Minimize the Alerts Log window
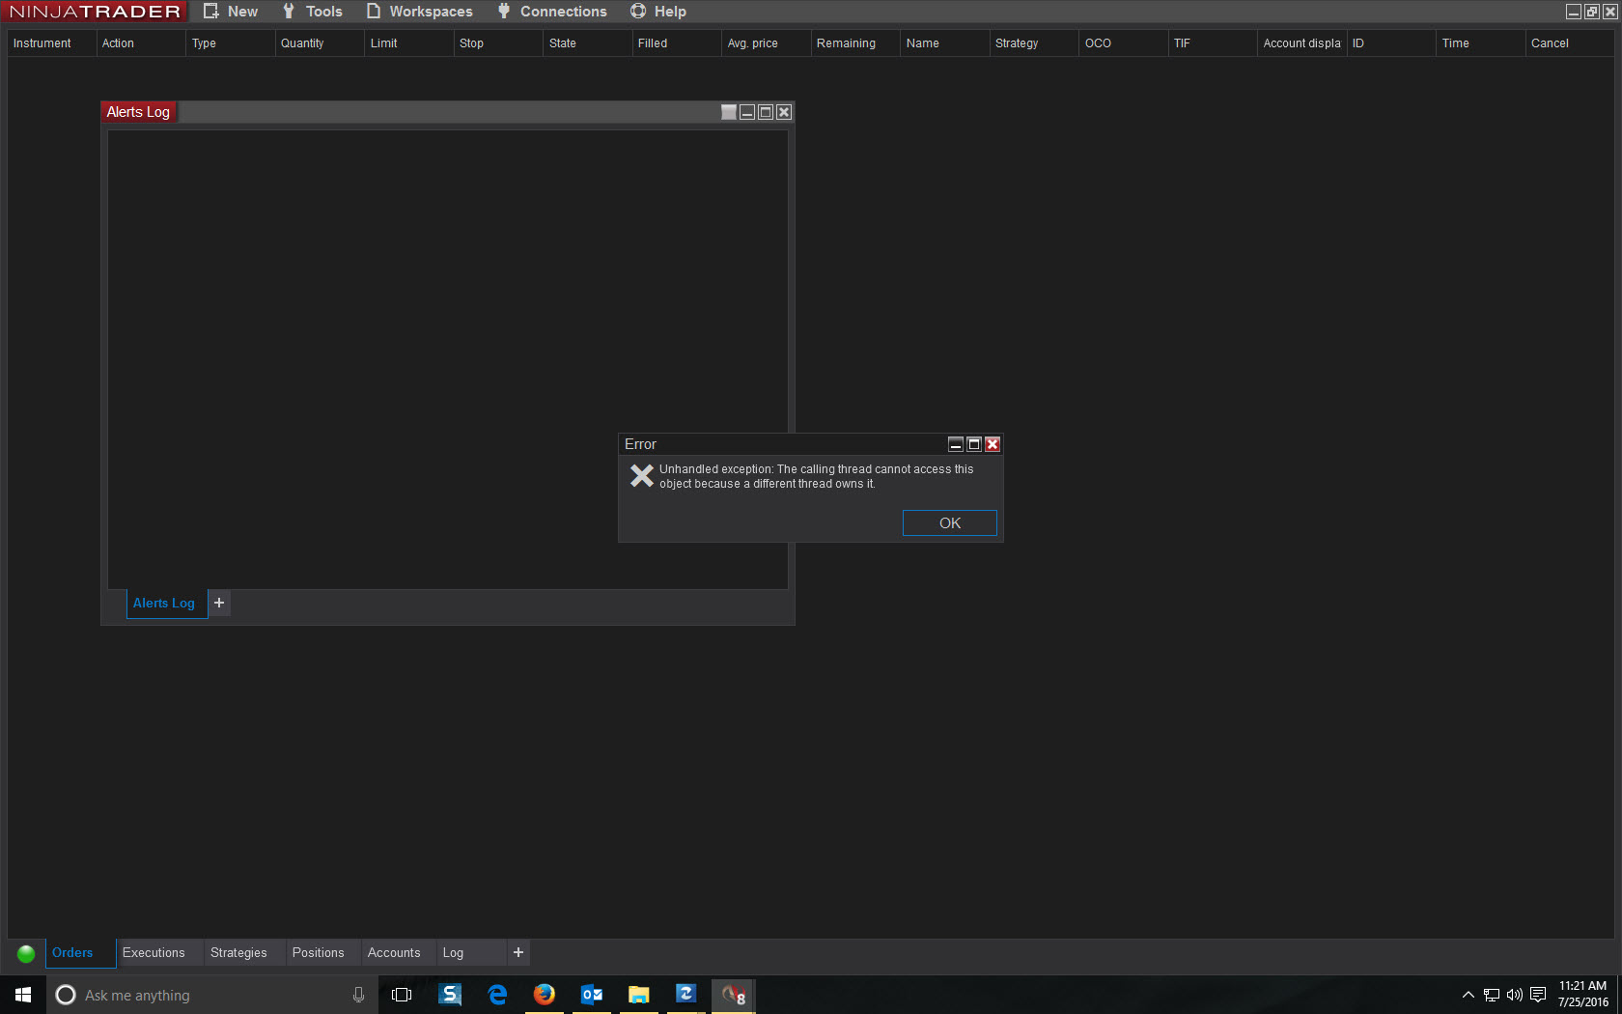1622x1014 pixels. (747, 112)
